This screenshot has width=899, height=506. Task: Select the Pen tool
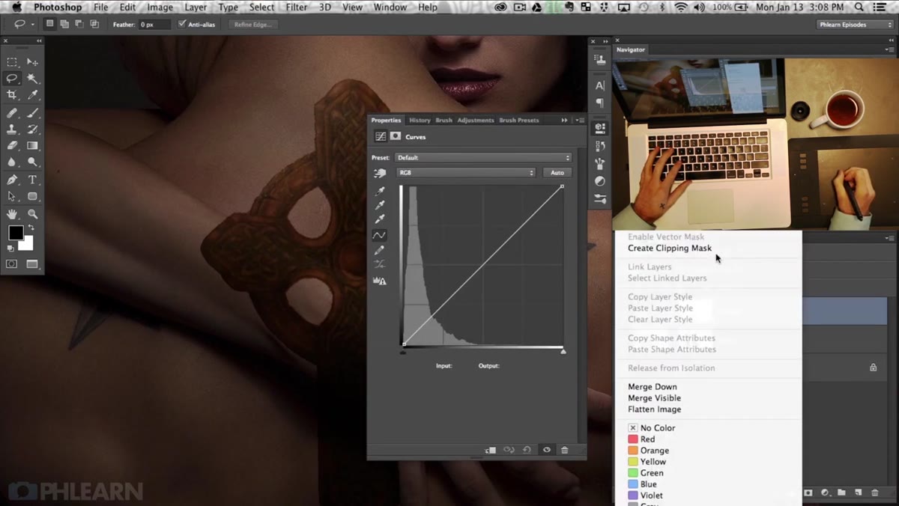pyautogui.click(x=12, y=180)
